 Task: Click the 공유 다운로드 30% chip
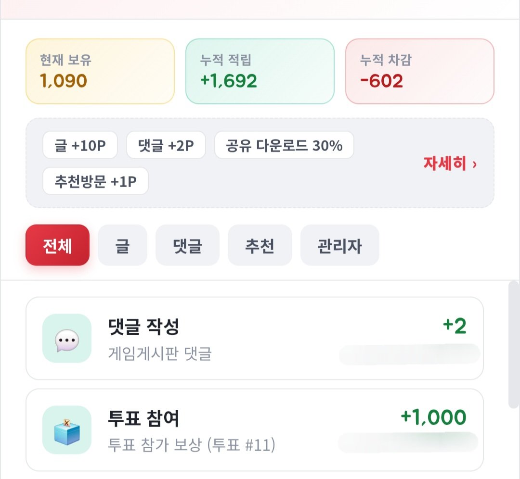click(x=284, y=145)
